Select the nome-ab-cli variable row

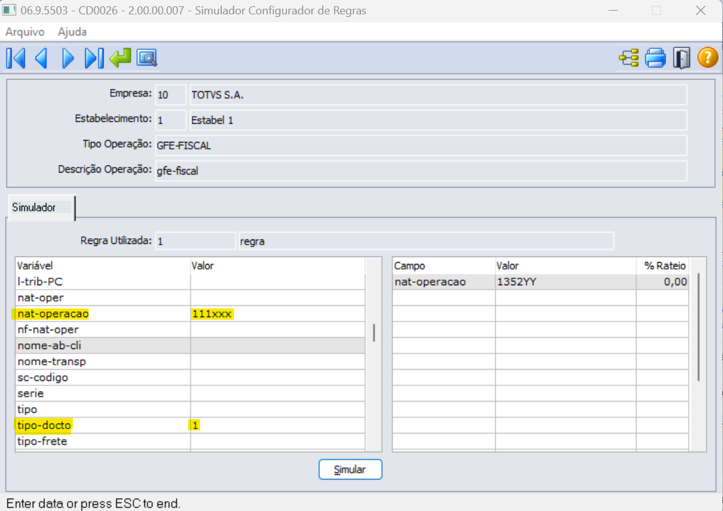coord(190,345)
